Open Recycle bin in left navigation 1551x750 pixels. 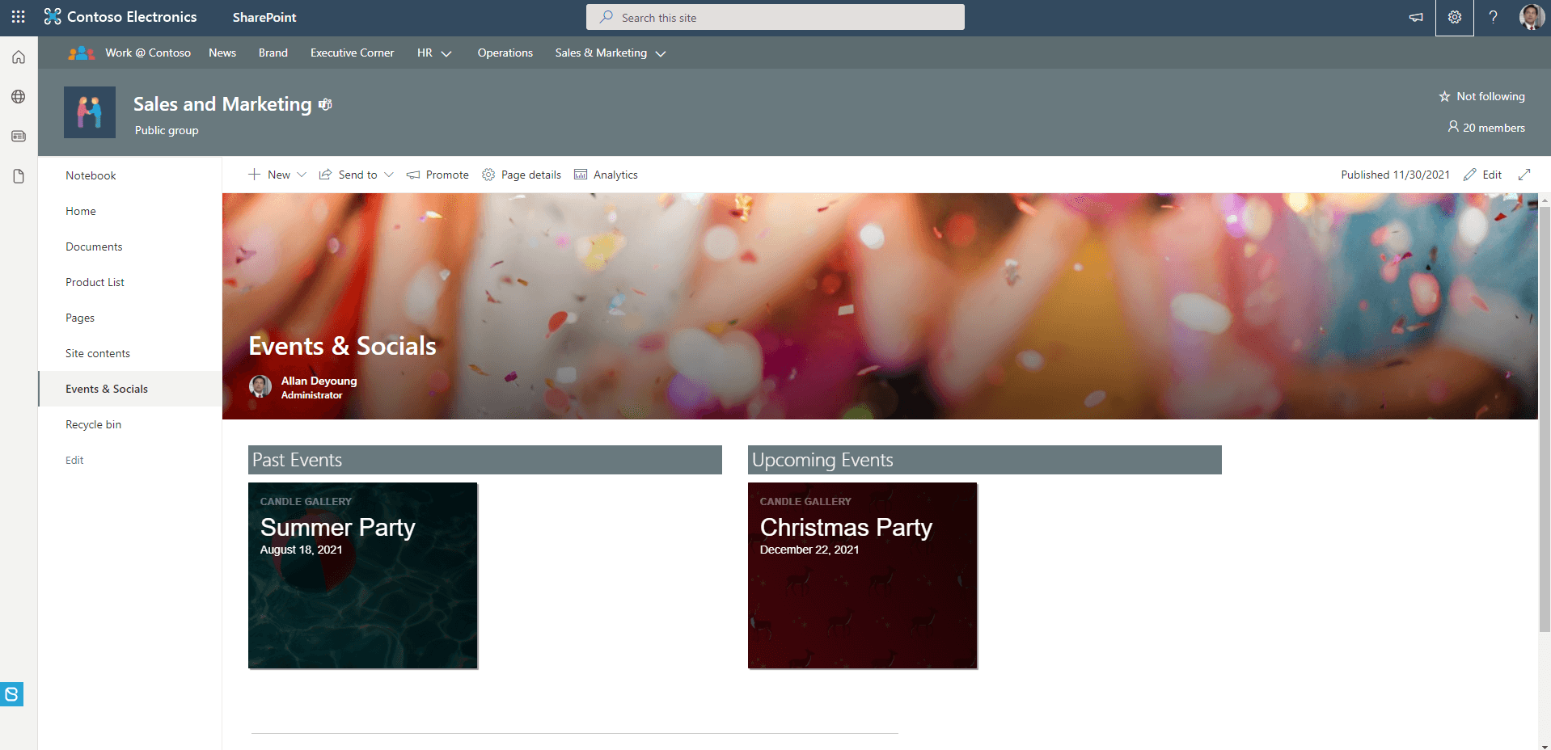point(93,424)
